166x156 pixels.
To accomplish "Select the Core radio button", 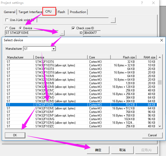I will click(7, 28).
